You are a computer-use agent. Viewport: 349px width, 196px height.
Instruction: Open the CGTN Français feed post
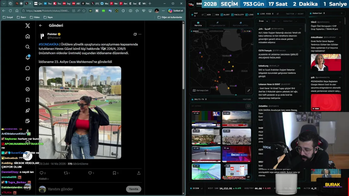tap(279, 54)
